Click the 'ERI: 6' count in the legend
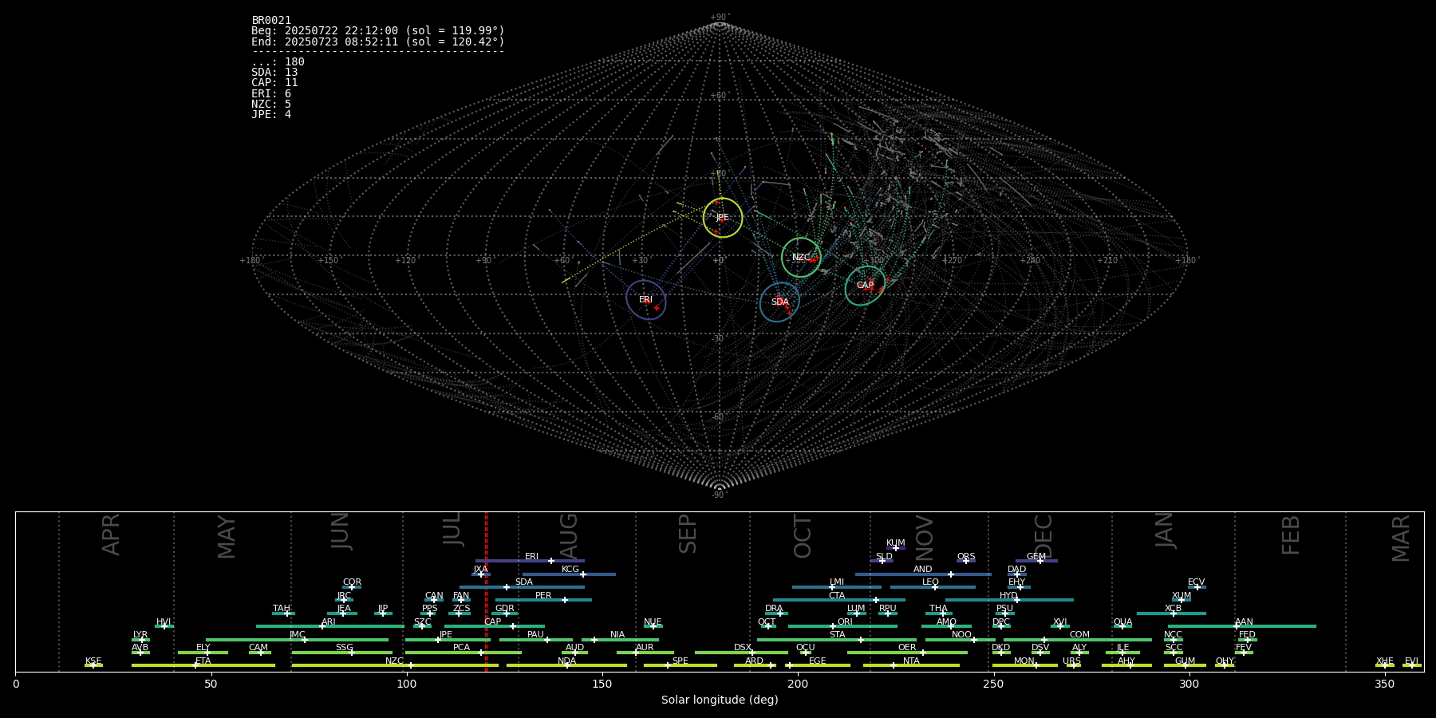 271,94
